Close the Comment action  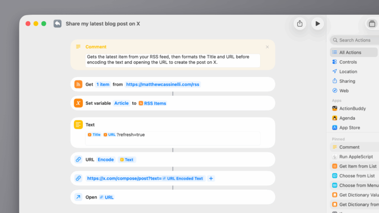pyautogui.click(x=267, y=47)
